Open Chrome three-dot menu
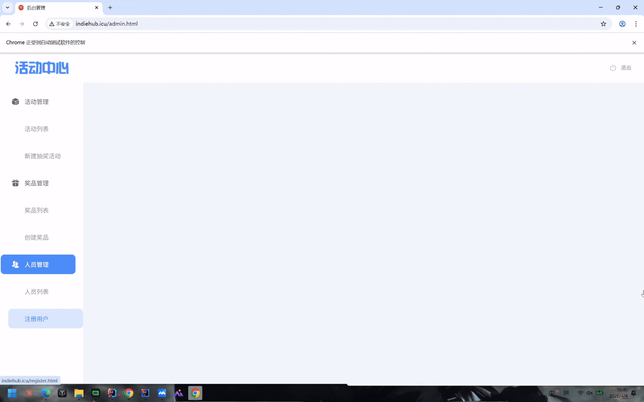This screenshot has height=402, width=644. click(x=636, y=24)
